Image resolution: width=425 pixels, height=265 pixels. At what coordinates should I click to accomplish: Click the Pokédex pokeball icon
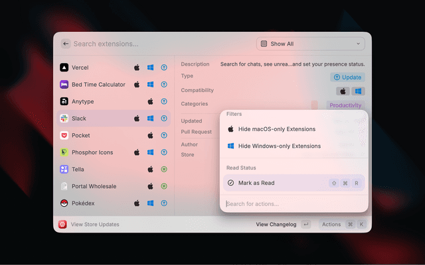pyautogui.click(x=64, y=203)
